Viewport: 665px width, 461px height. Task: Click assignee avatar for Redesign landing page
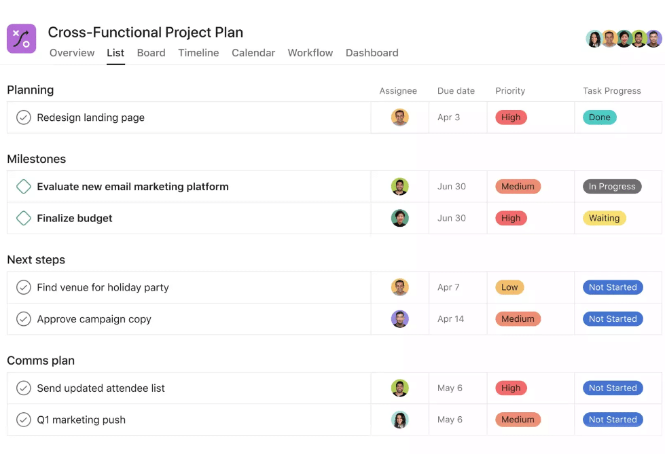[400, 117]
